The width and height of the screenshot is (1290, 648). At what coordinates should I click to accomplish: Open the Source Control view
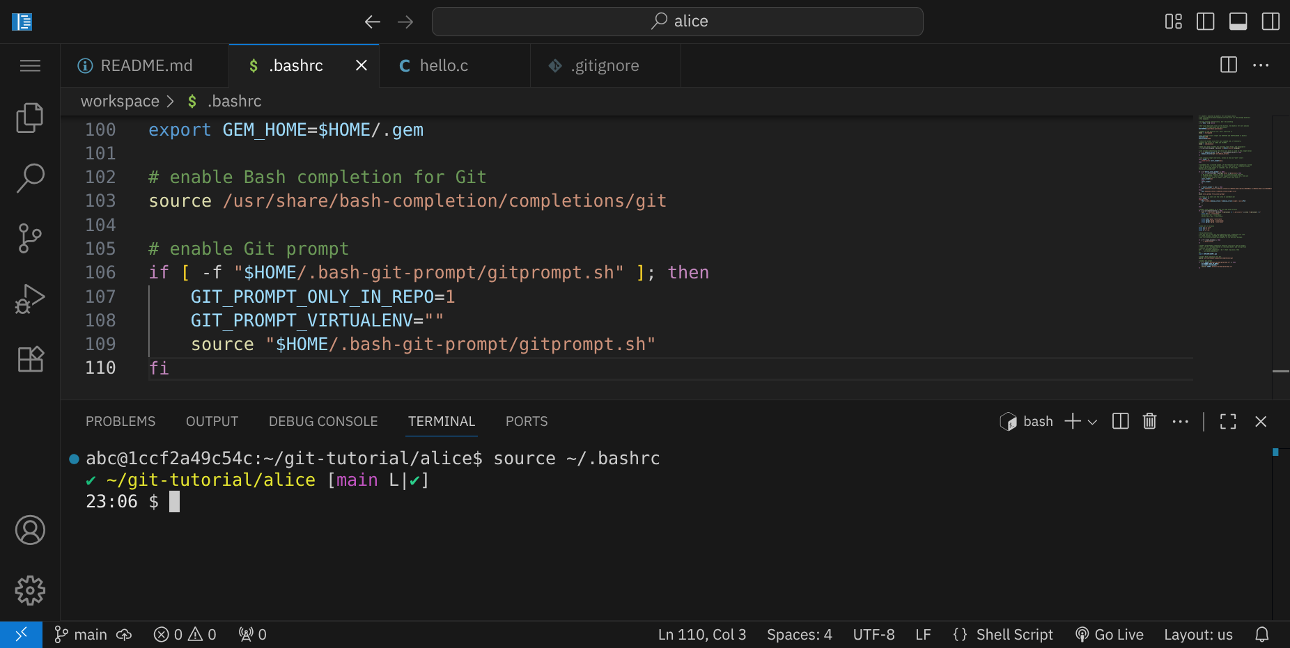[x=30, y=239]
